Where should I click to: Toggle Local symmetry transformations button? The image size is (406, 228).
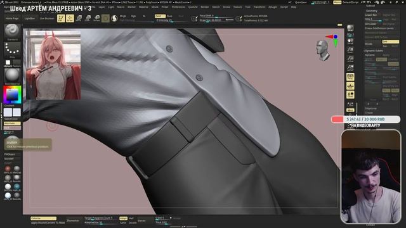click(350, 94)
